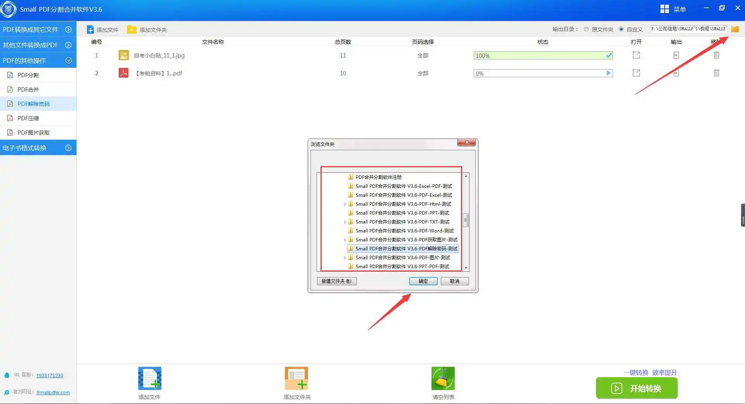The height and width of the screenshot is (404, 745).
Task: Remove row 1 with trash icon
Action: click(x=716, y=55)
